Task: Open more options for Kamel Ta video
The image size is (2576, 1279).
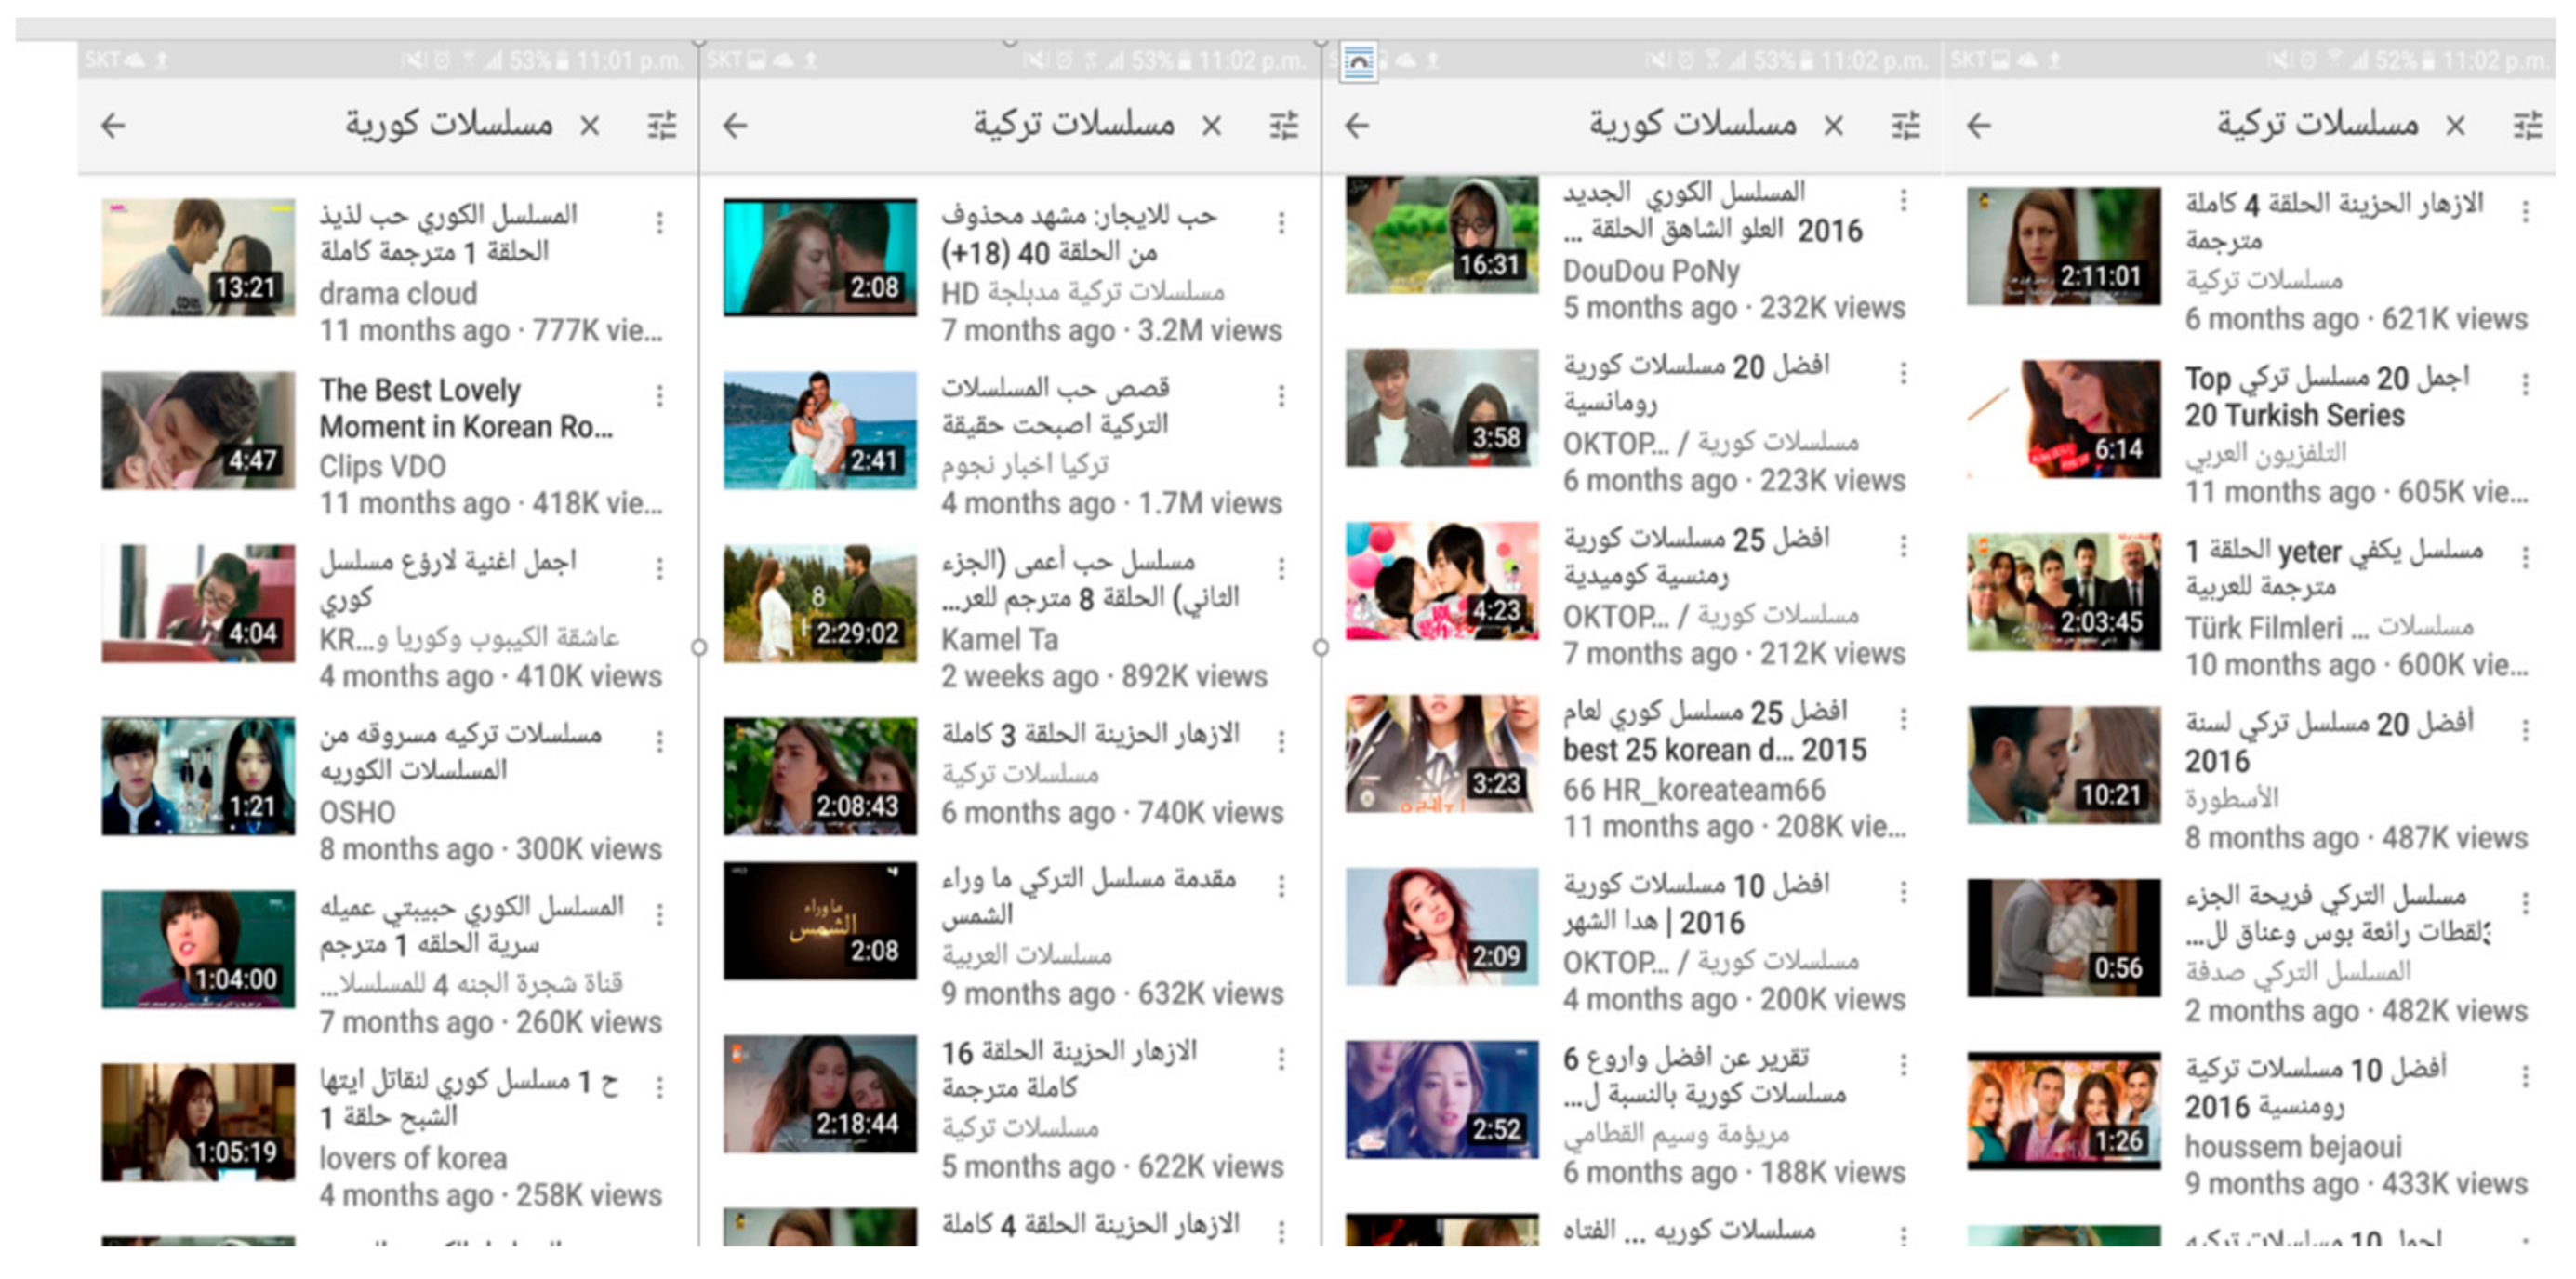Action: (x=1282, y=569)
